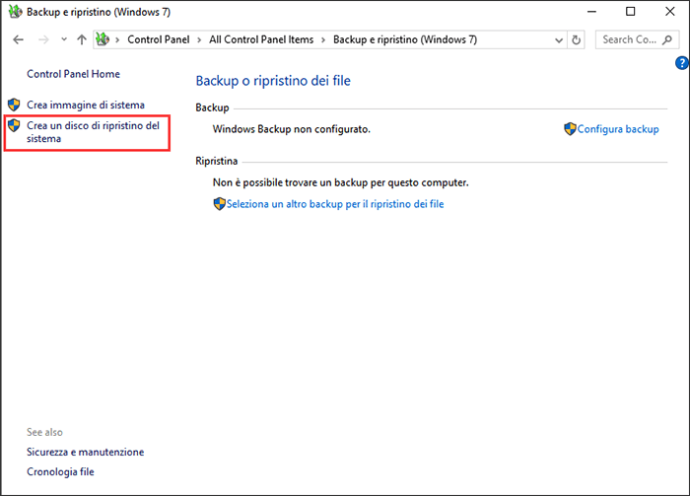Viewport: 690px width, 496px height.
Task: Open All Control Panel Items breadcrumb
Action: (261, 39)
